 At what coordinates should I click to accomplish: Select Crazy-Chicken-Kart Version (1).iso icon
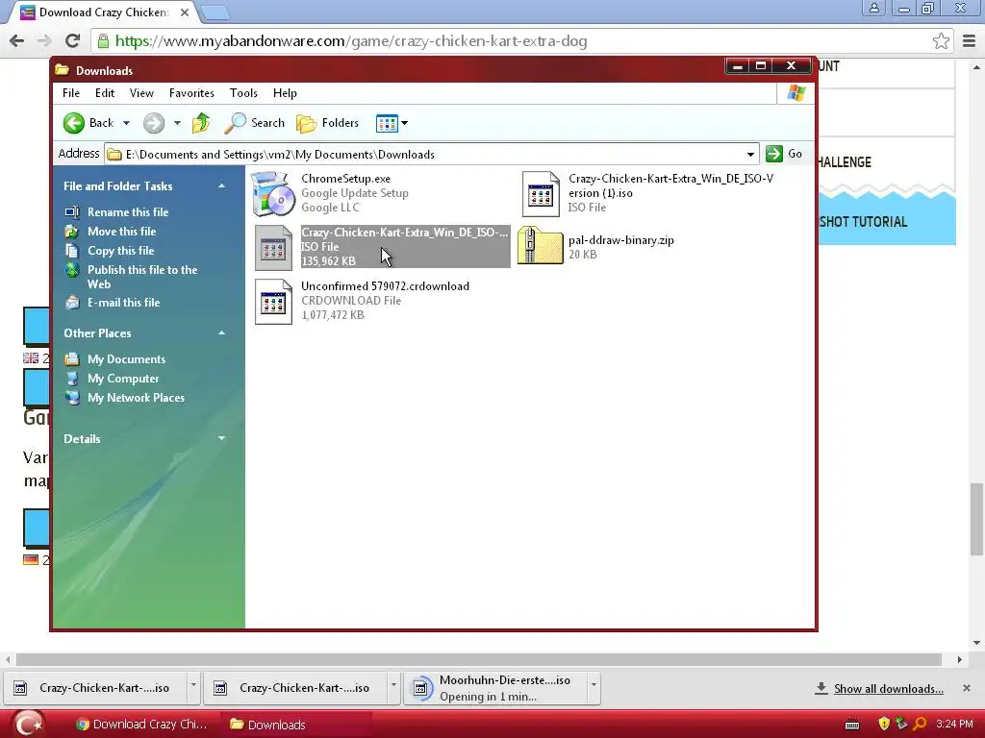541,194
